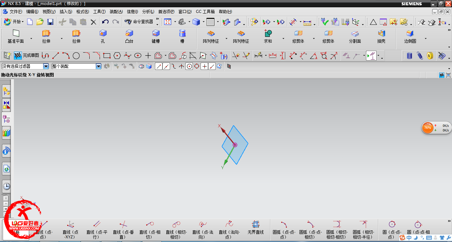
Task: Select the Circle sketch tool
Action: [x=76, y=56]
